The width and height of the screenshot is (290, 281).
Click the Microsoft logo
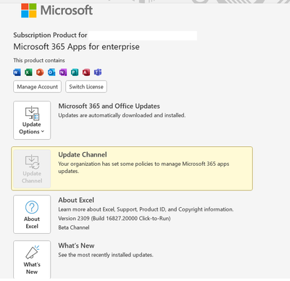pos(57,10)
